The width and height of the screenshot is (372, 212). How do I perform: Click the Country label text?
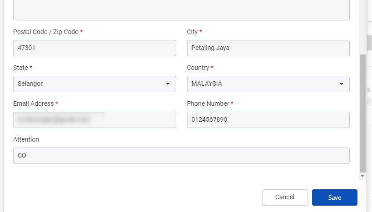198,68
